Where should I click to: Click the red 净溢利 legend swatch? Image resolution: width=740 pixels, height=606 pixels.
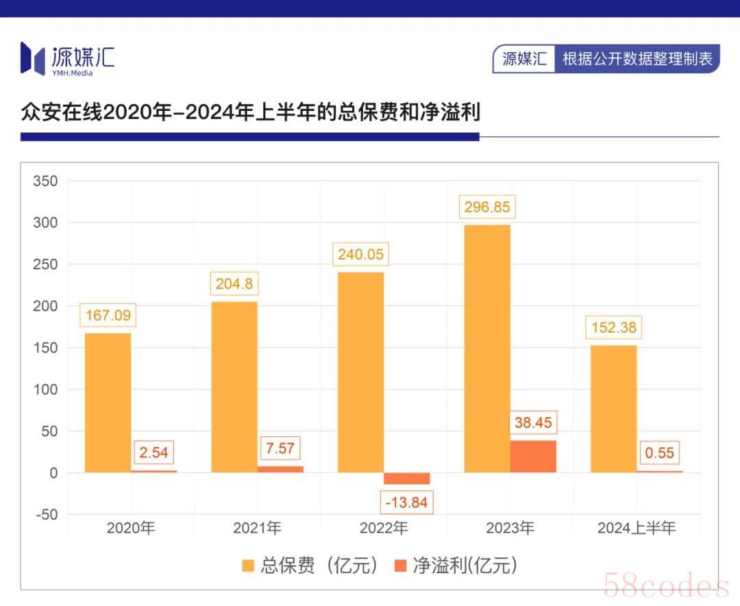pyautogui.click(x=400, y=566)
